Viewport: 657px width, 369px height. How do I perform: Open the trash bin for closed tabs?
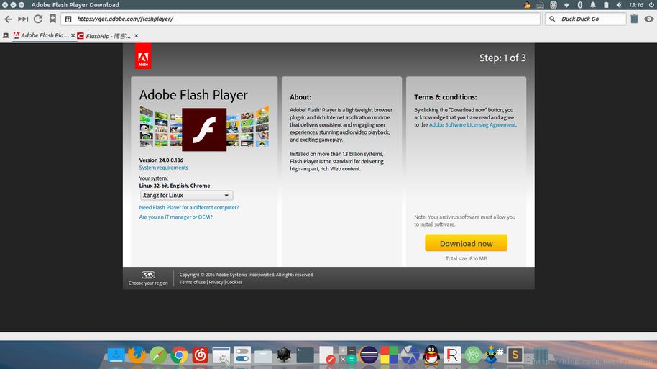point(635,19)
